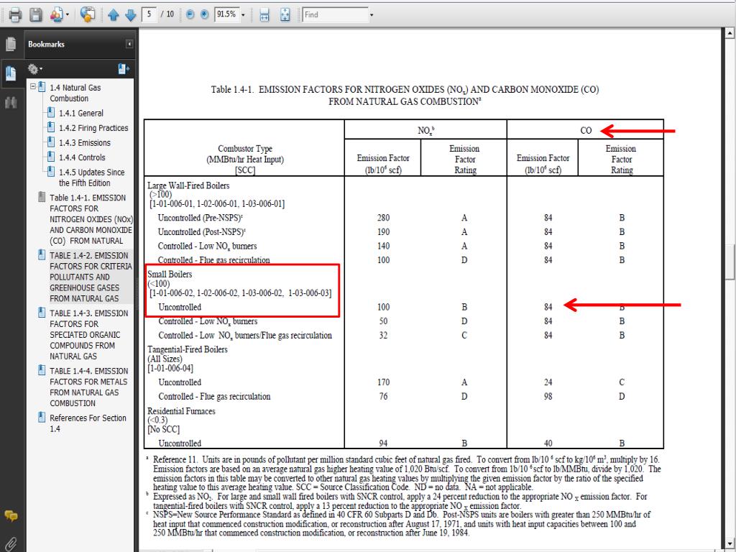The height and width of the screenshot is (552, 736).
Task: Go to bookmark 1.4.3 Emissions
Action: [85, 143]
